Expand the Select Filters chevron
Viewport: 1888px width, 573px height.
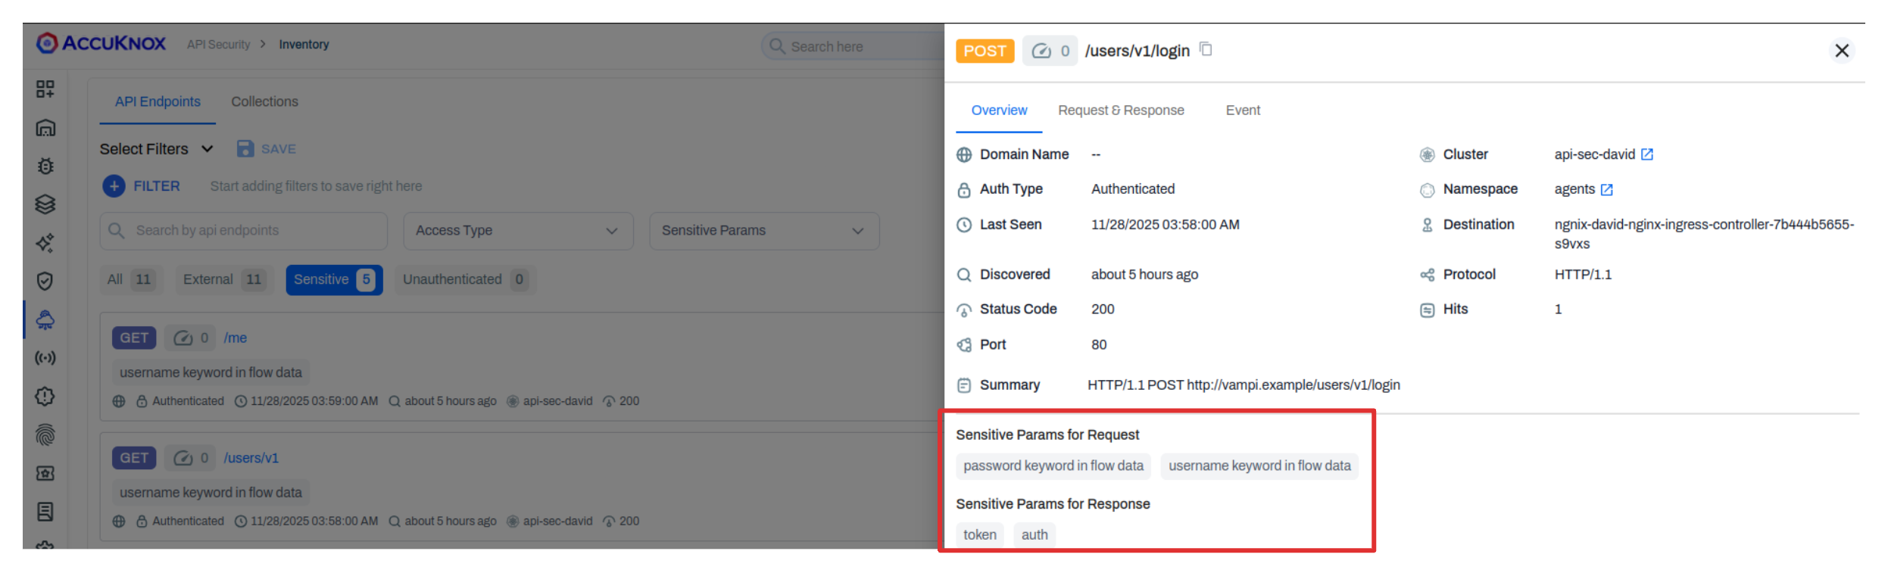point(208,149)
